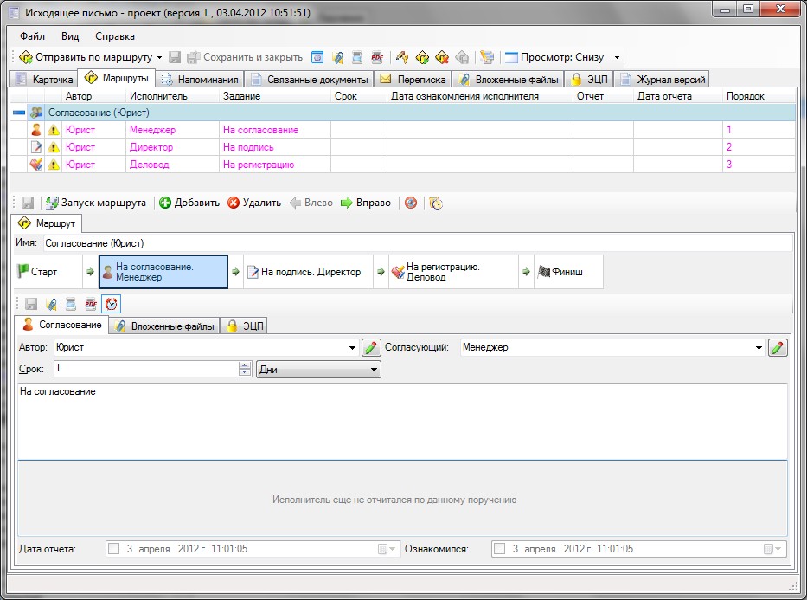Expand the Дни time unit dropdown
This screenshot has height=600, width=807.
point(375,370)
